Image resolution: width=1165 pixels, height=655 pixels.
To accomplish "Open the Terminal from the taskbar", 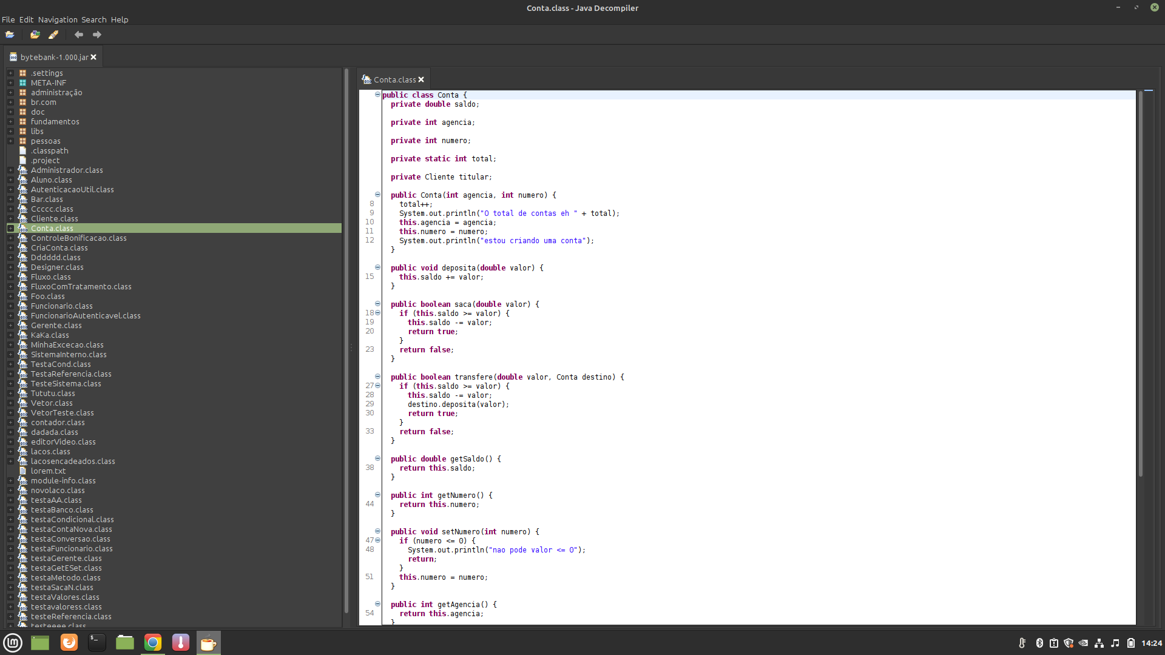I will coord(97,642).
